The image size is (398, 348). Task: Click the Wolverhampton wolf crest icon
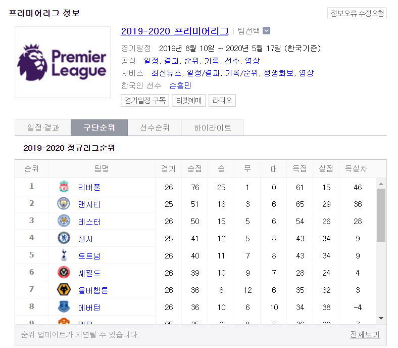(x=64, y=289)
